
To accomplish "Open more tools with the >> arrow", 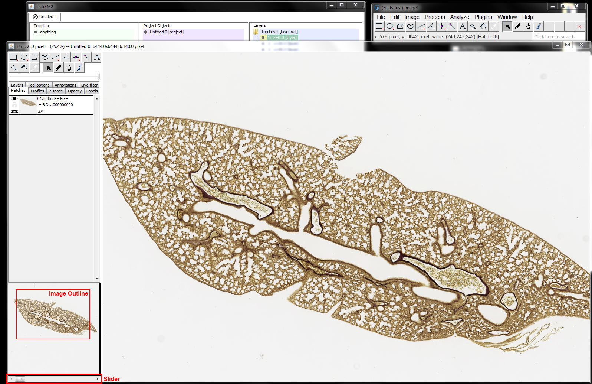I will [x=579, y=26].
